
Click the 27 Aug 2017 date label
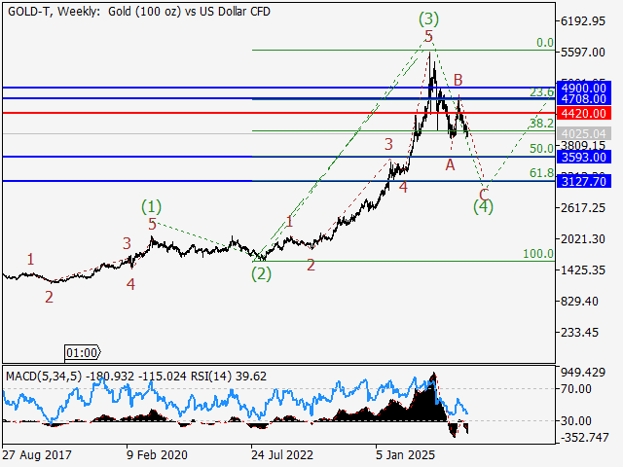[37, 454]
